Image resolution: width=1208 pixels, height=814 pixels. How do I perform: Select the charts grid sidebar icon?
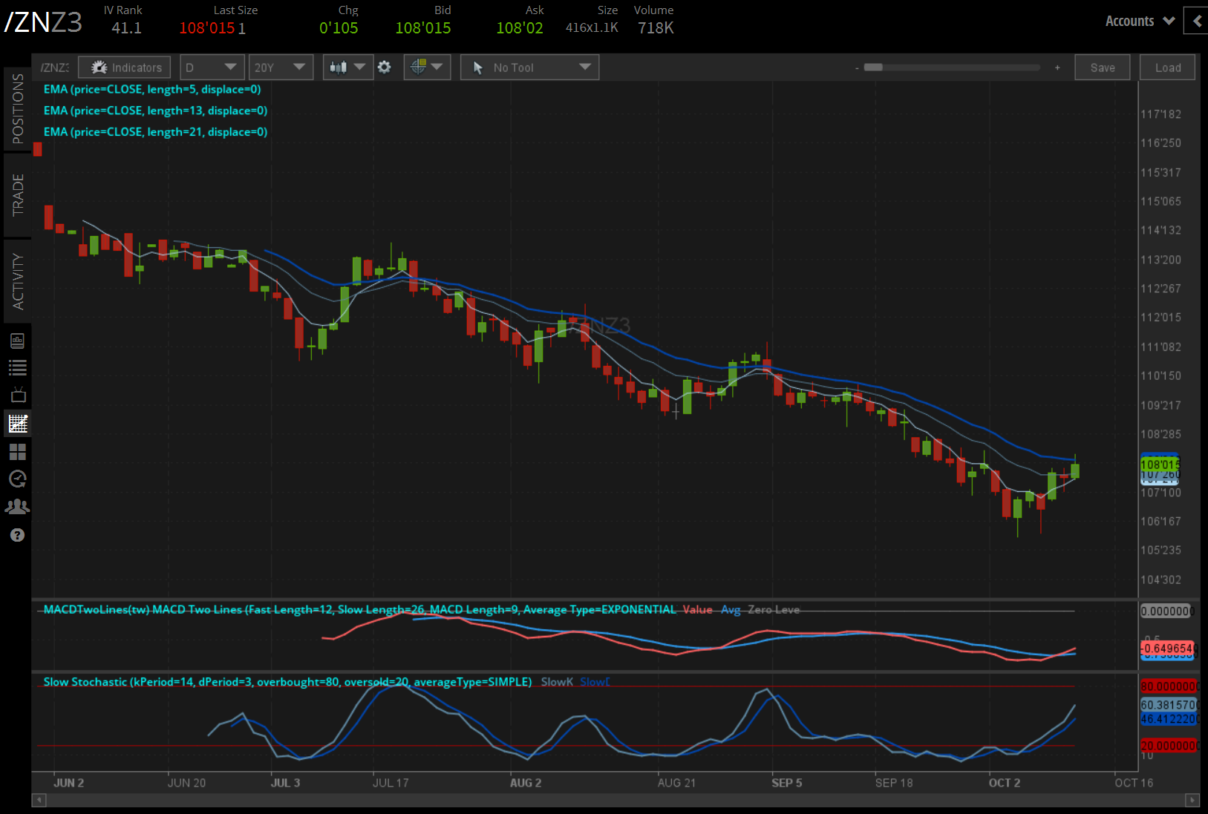(18, 423)
